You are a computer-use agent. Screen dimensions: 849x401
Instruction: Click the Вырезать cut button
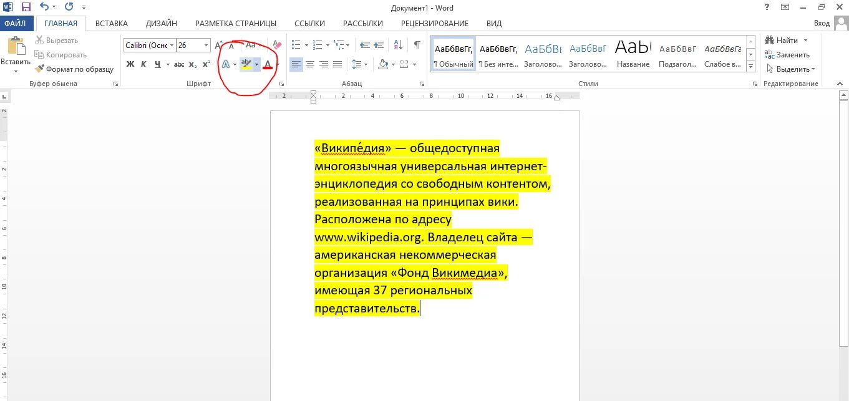[57, 41]
